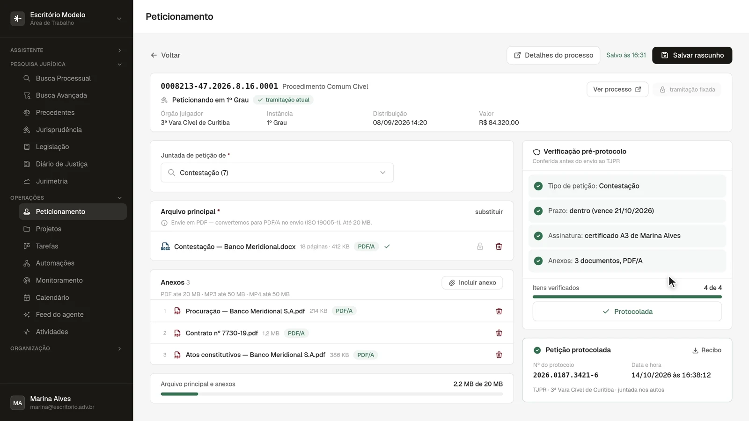Image resolution: width=749 pixels, height=421 pixels.
Task: Open Detalhes do processo
Action: 553,55
